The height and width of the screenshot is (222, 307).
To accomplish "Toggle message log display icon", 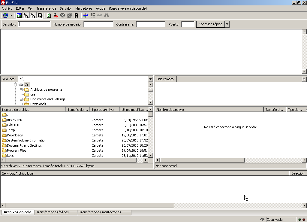I will (x=19, y=15).
